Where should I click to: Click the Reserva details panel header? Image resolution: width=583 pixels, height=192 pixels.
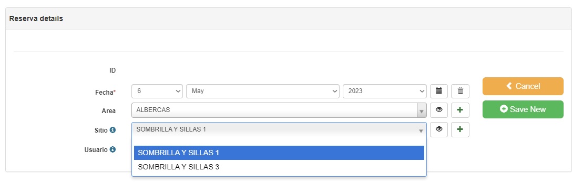[289, 18]
